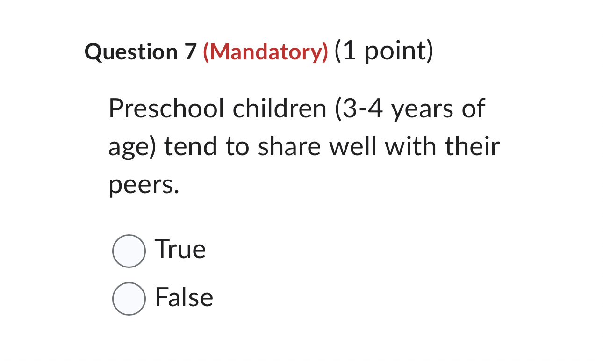Click the red Mandatory label

pos(264,51)
